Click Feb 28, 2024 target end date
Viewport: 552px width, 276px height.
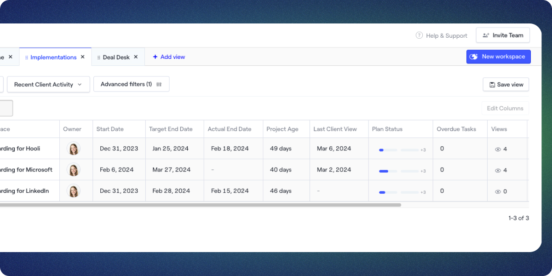tap(171, 191)
